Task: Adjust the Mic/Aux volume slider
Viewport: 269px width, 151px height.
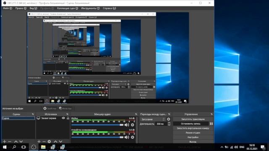Action: 97,125
